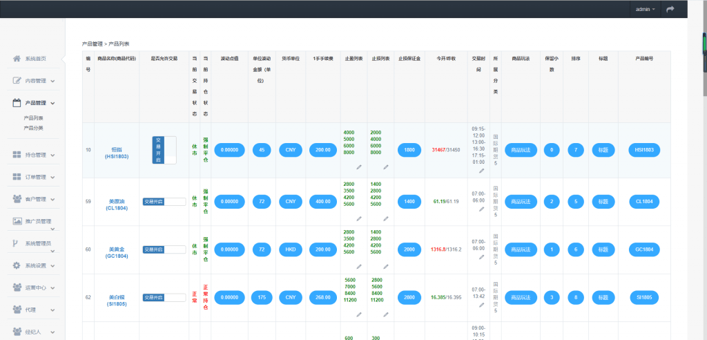Edit 恒指 止盈列表 with pencil icon
707x340 pixels.
pyautogui.click(x=359, y=167)
